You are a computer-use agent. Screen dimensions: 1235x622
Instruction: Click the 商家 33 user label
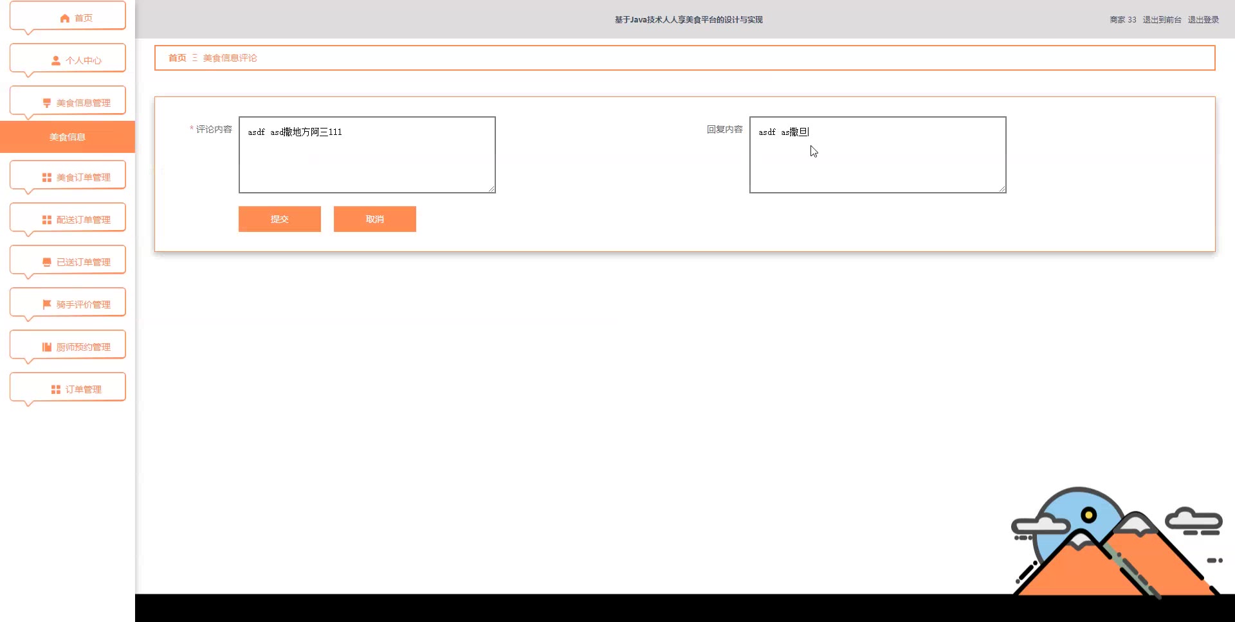coord(1123,20)
